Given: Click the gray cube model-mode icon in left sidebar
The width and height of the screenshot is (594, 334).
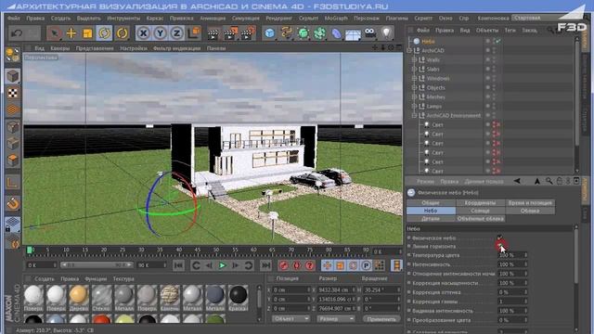Looking at the screenshot, I should 13,76.
